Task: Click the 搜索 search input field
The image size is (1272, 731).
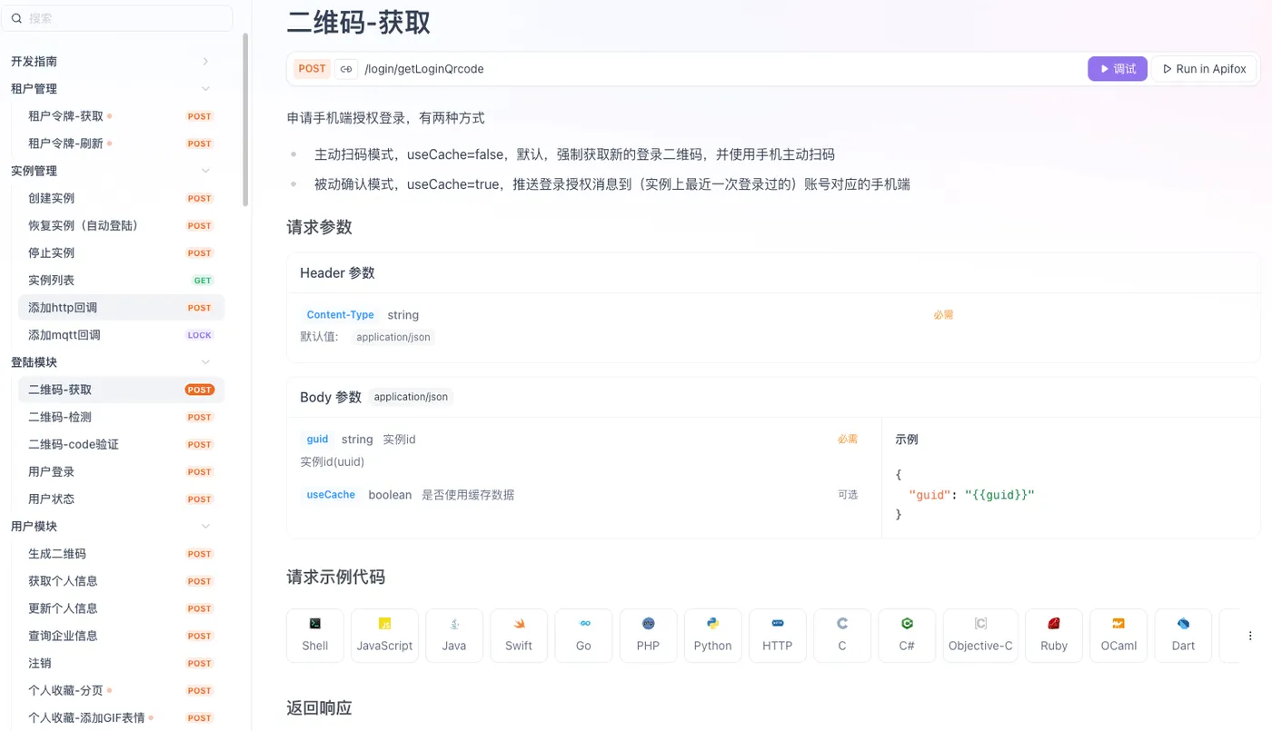Action: tap(118, 17)
